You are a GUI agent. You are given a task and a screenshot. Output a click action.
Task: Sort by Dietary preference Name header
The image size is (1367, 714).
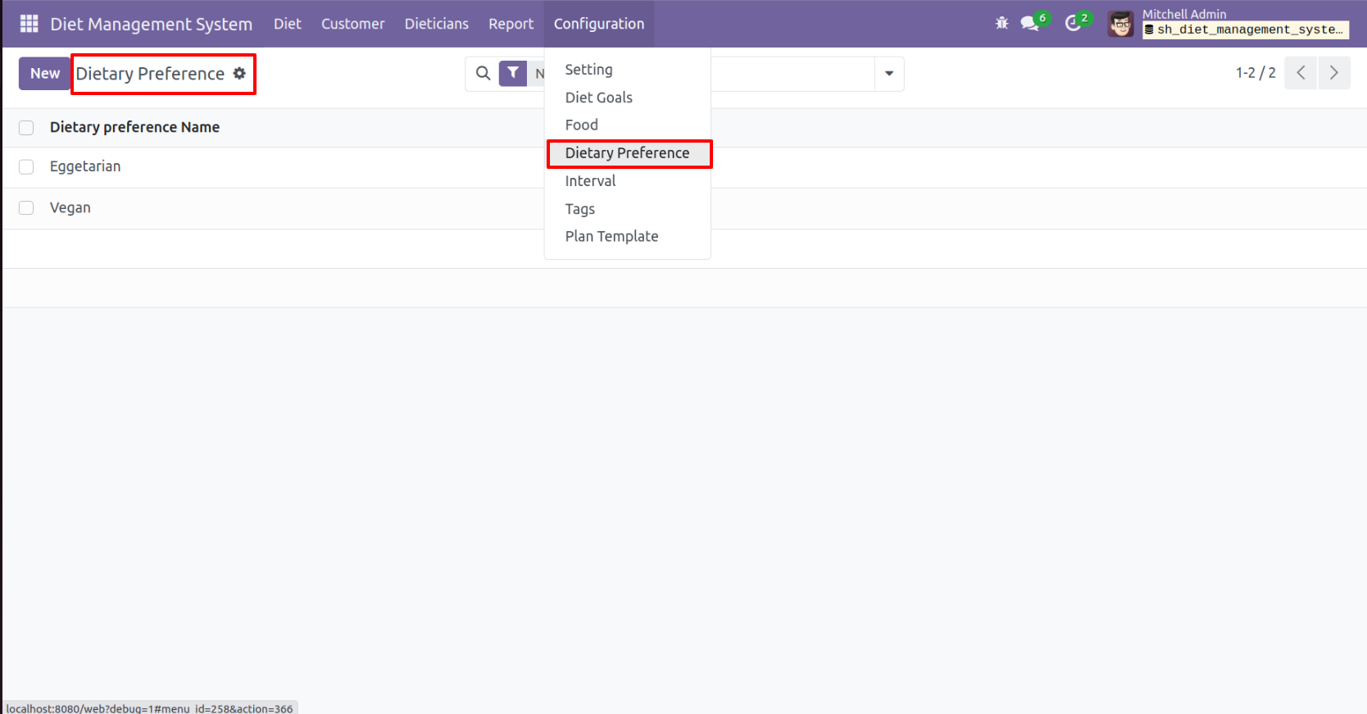134,127
